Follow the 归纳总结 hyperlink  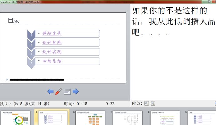pyautogui.click(x=52, y=61)
